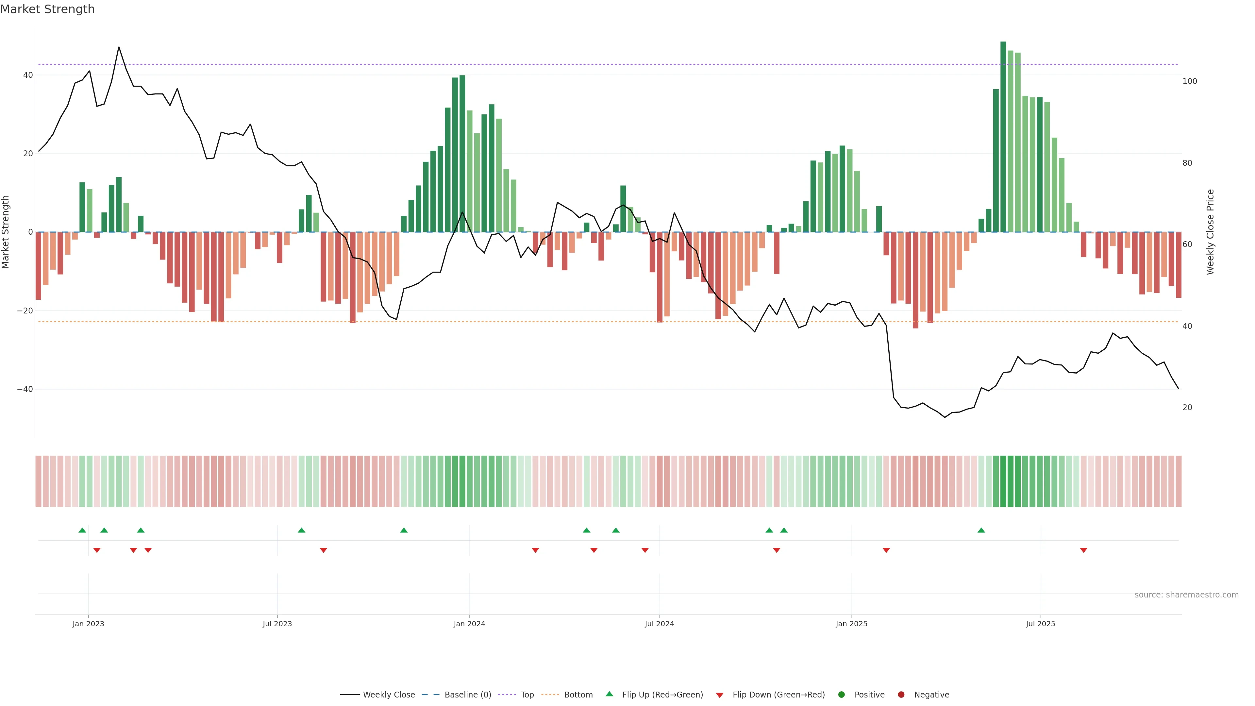
Task: Click the green Flip Up triangle in legend
Action: pos(609,694)
